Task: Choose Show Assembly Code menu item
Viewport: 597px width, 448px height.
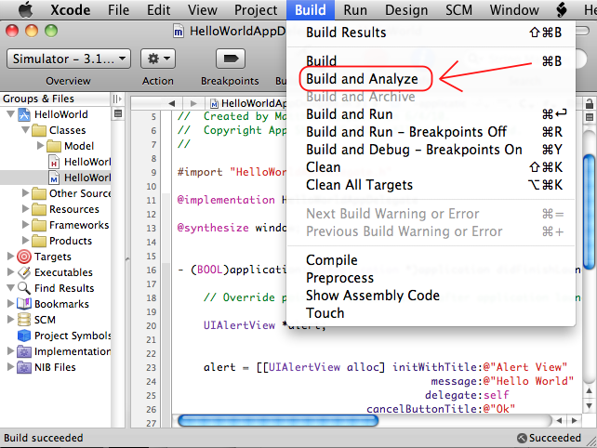Action: (x=431, y=296)
